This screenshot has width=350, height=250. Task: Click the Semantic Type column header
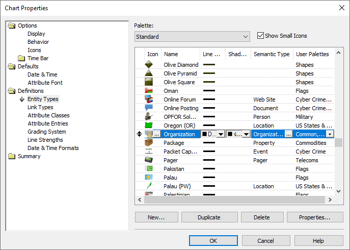[x=272, y=54]
